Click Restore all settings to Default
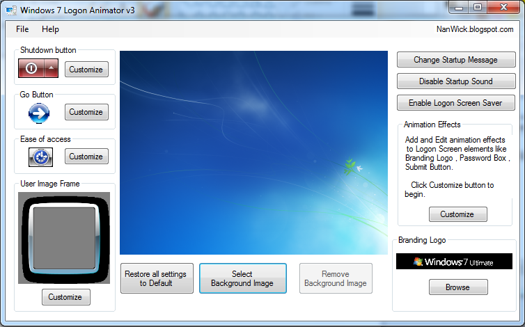This screenshot has height=327, width=525. pos(157,278)
